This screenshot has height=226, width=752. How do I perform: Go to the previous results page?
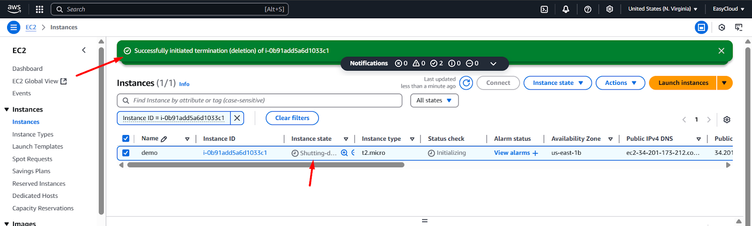(684, 120)
